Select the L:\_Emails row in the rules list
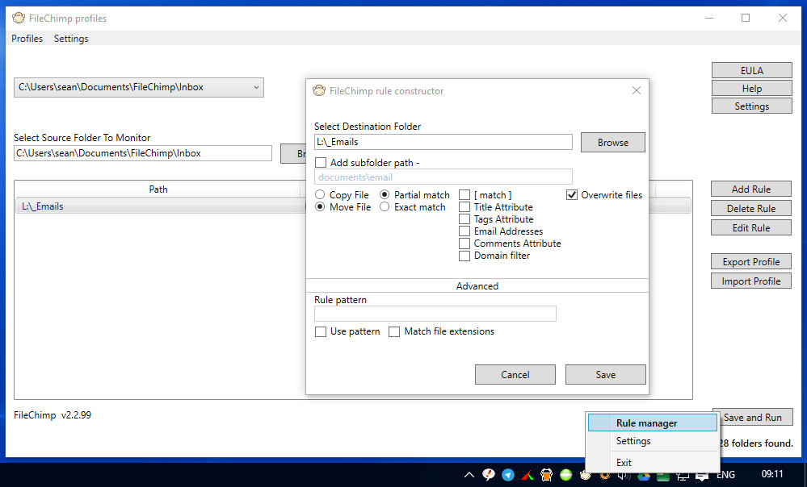 (160, 206)
